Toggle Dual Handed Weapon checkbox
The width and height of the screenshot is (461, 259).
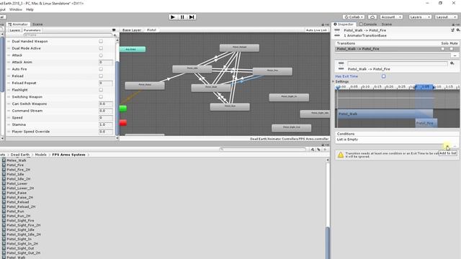101,42
